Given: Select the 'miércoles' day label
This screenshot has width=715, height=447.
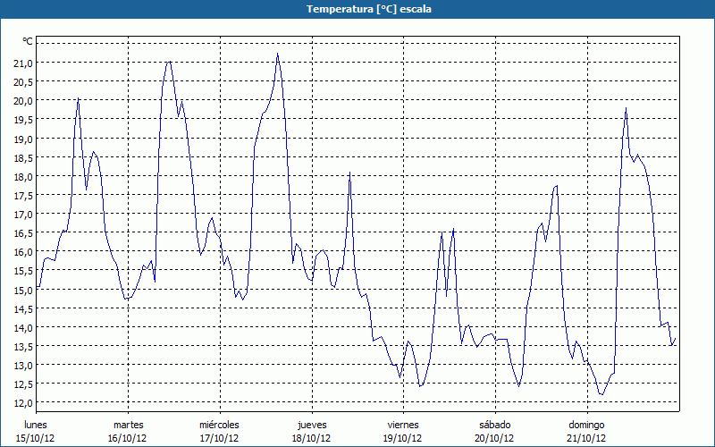Looking at the screenshot, I should pos(219,425).
